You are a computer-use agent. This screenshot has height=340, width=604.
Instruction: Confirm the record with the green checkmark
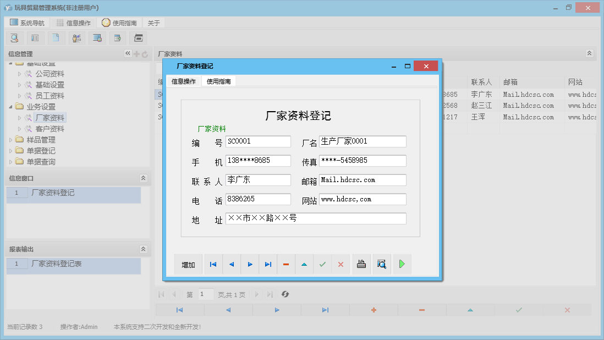point(322,264)
